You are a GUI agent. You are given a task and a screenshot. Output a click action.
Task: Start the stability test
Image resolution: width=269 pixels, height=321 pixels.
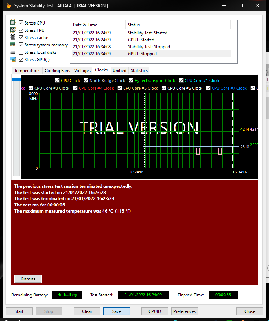[x=19, y=311]
